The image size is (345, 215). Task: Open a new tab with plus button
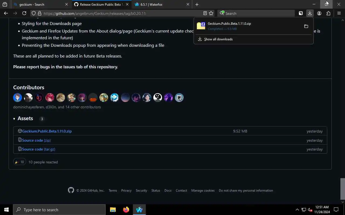[197, 4]
